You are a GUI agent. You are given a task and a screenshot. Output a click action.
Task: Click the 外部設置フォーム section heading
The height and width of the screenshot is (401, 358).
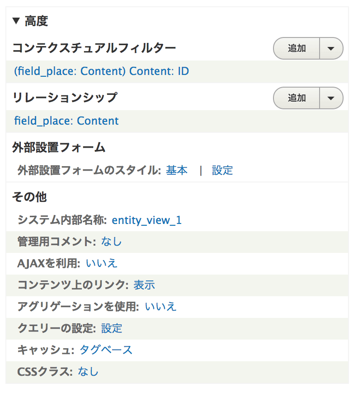click(59, 147)
